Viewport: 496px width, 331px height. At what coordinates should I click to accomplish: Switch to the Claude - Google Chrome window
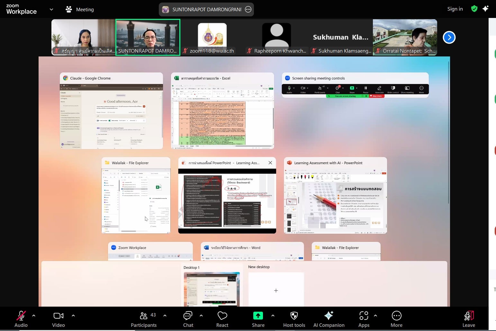[111, 111]
